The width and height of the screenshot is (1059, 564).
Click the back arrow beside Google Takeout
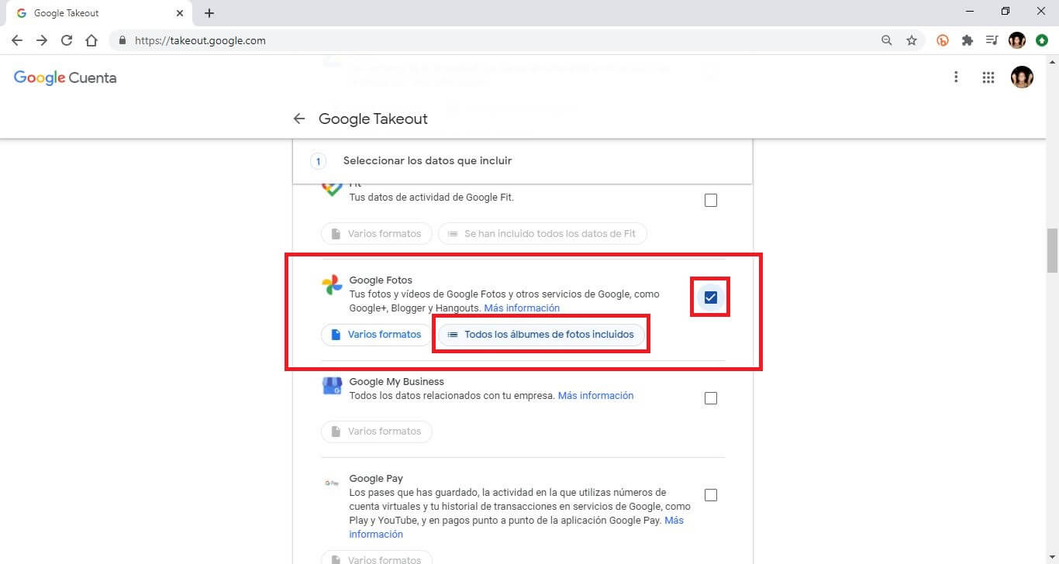(x=299, y=119)
